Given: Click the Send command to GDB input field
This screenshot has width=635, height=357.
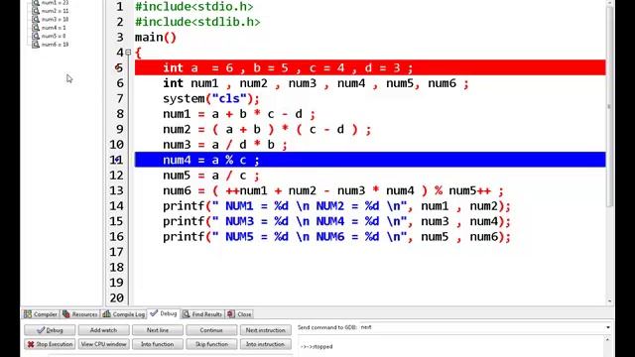Looking at the screenshot, I should (x=482, y=327).
